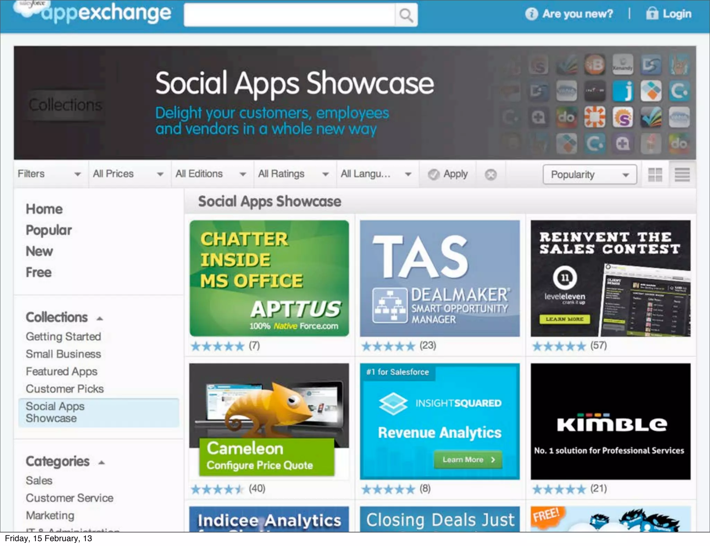Click the Collections badge in banner
Image resolution: width=710 pixels, height=546 pixels.
(65, 105)
